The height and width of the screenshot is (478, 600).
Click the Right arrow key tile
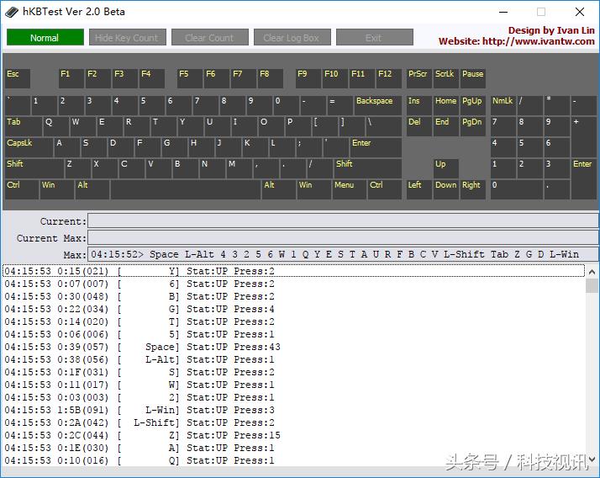473,189
